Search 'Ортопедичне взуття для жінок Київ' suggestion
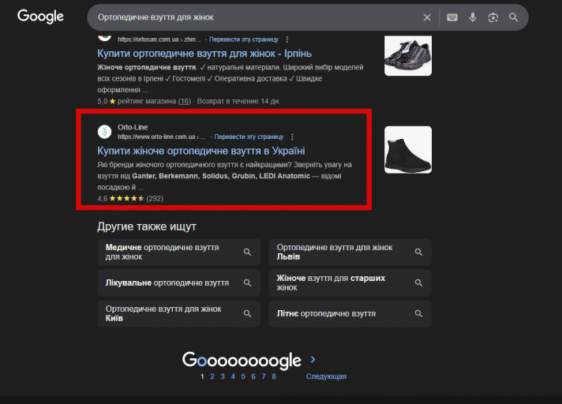Screen dimensions: 562x404 coord(179,314)
